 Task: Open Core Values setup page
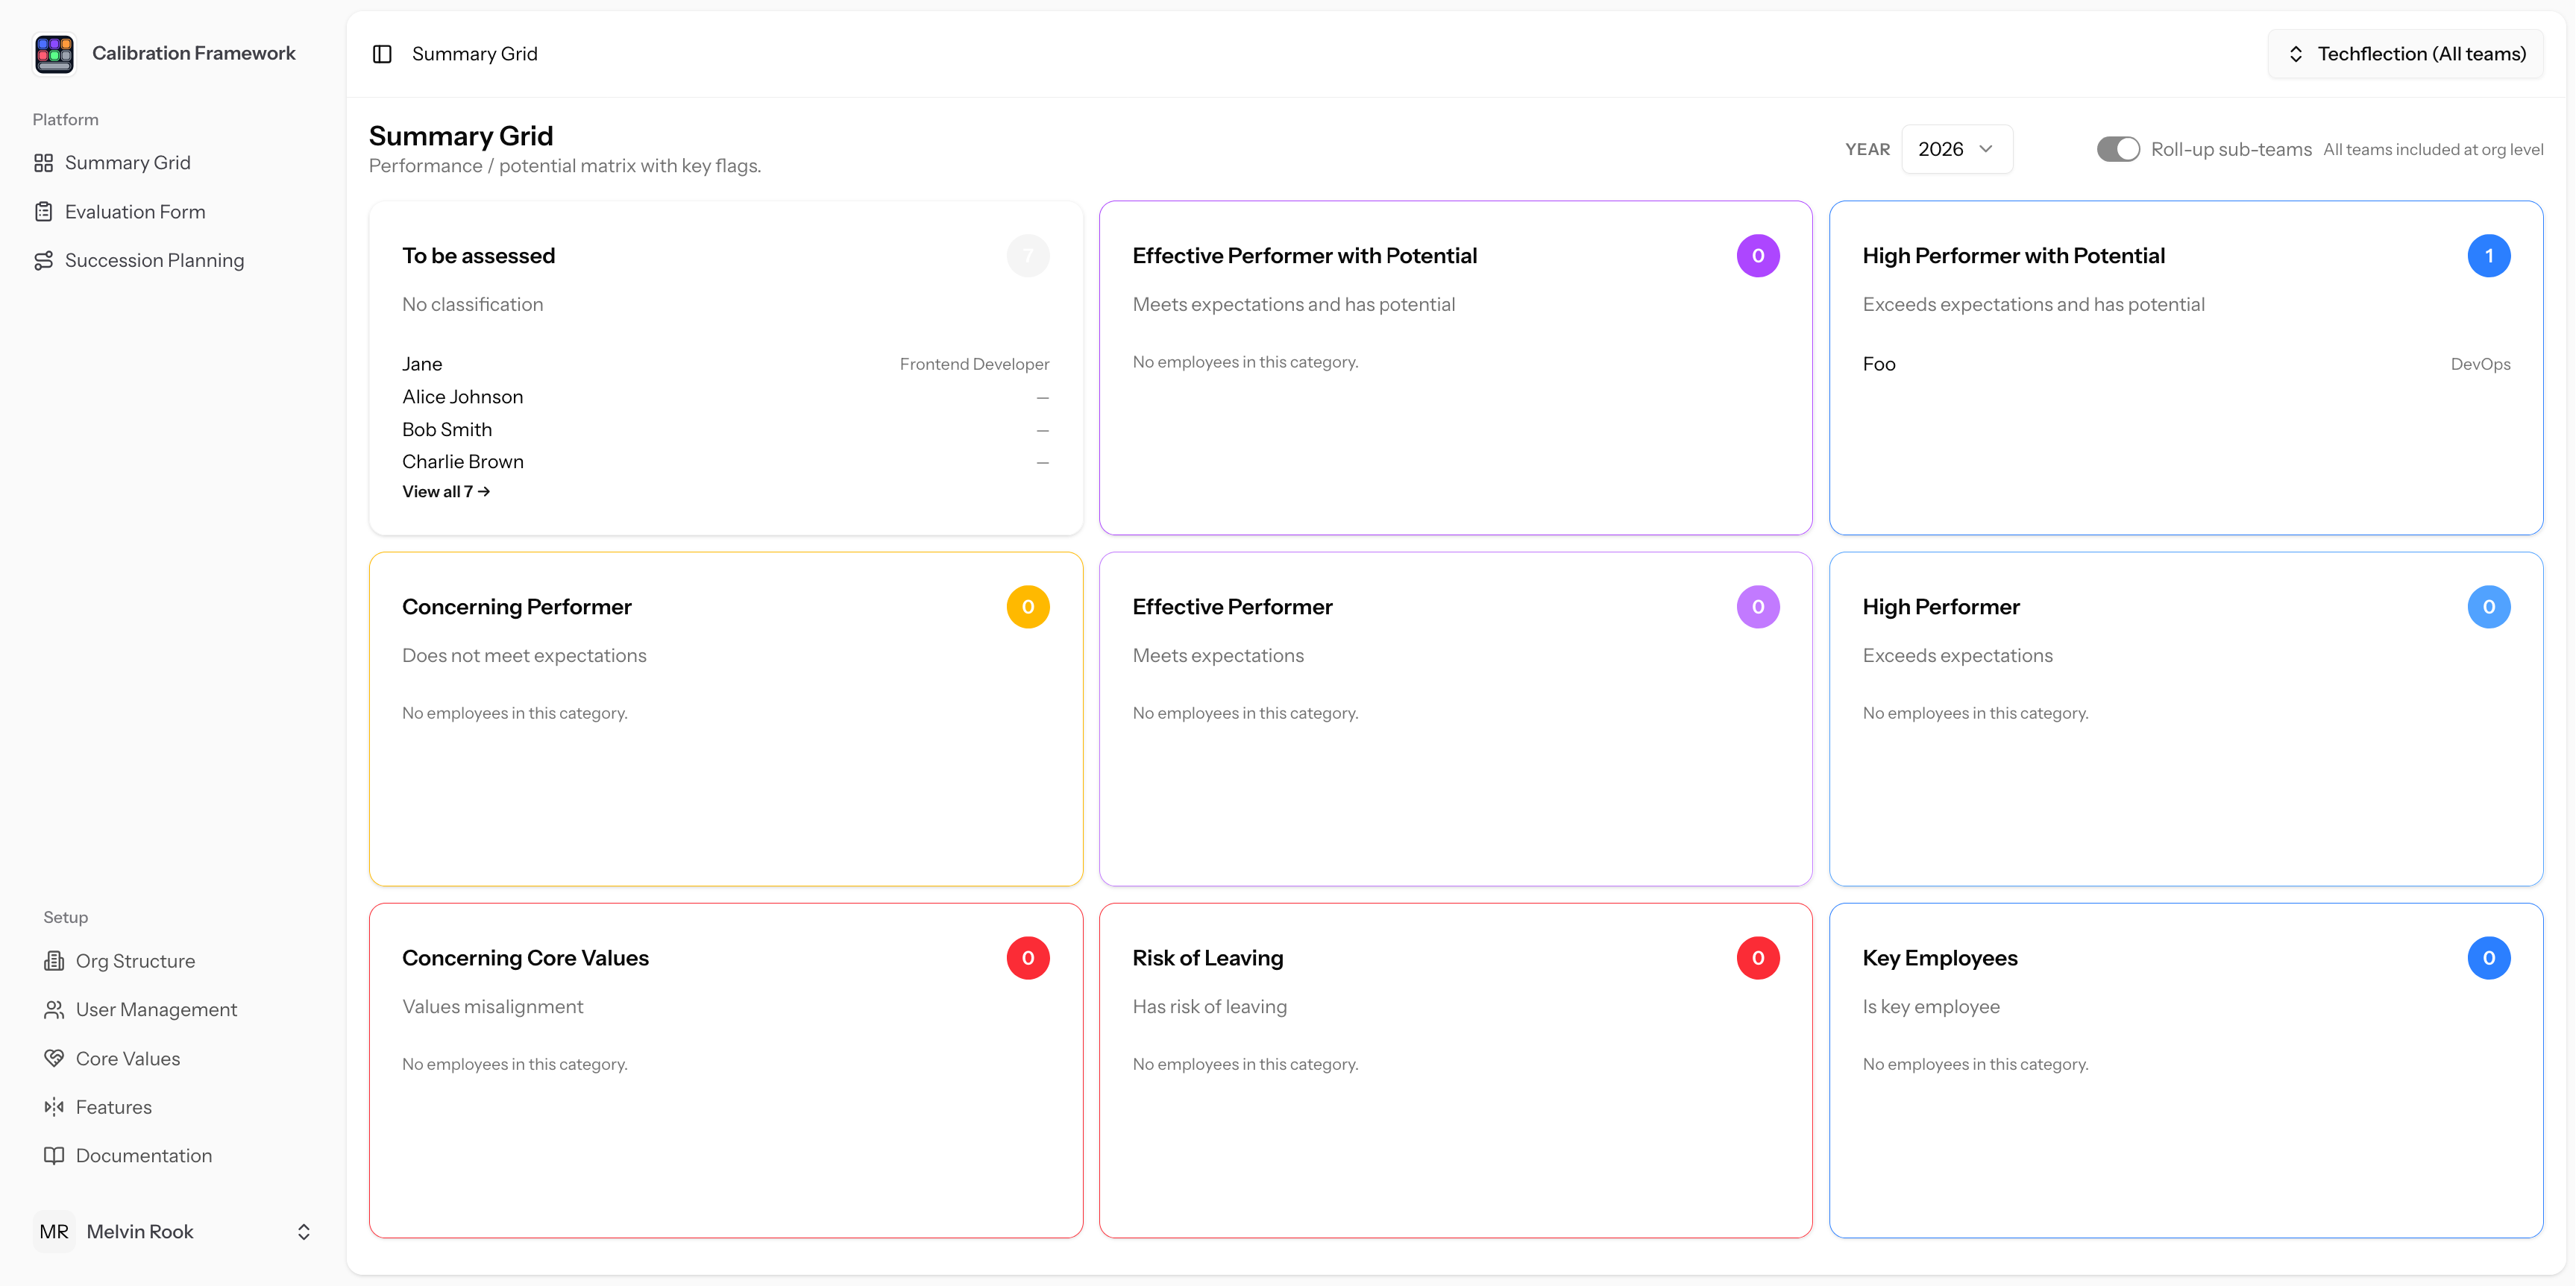pos(173,1058)
